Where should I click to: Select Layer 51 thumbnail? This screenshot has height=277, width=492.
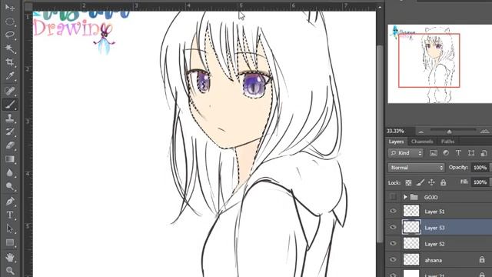(x=411, y=211)
